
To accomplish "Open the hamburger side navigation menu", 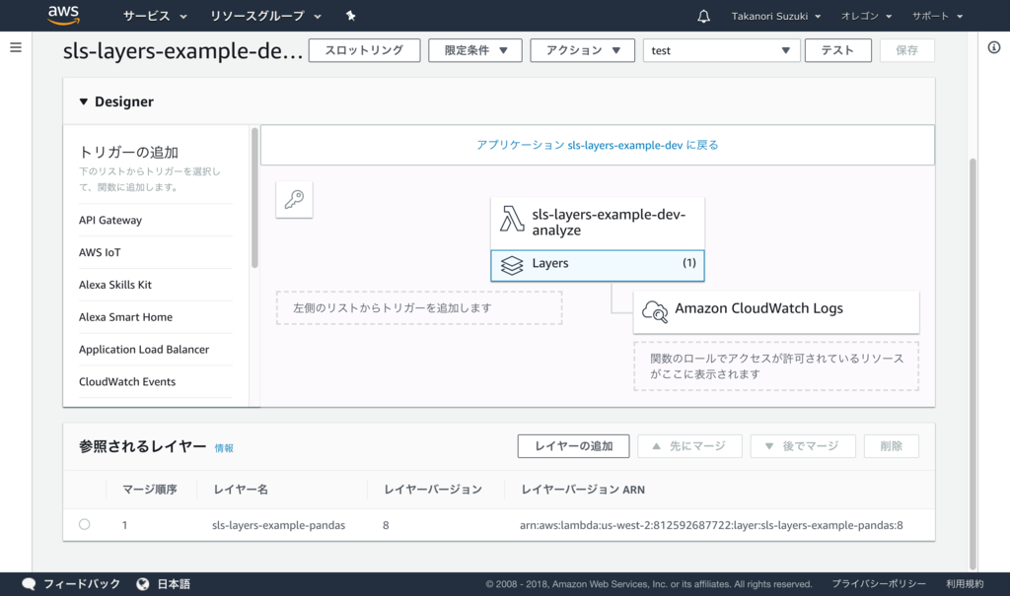I will [16, 47].
